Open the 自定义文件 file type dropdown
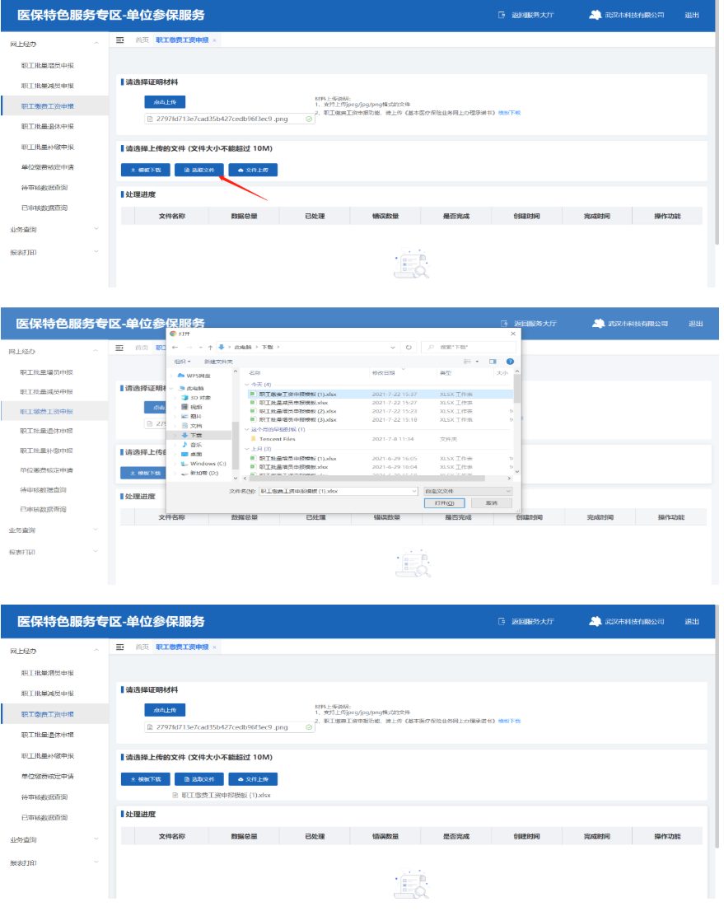 [468, 491]
